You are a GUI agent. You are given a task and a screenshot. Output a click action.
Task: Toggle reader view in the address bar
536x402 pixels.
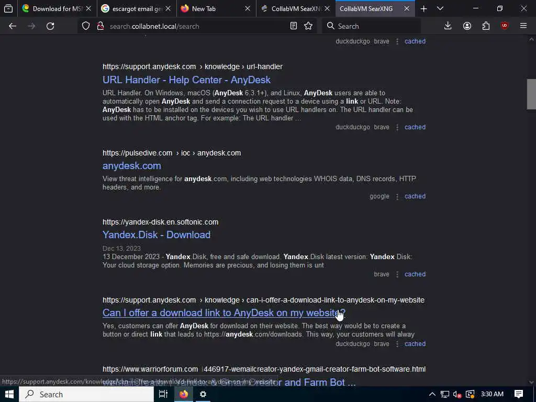click(293, 26)
